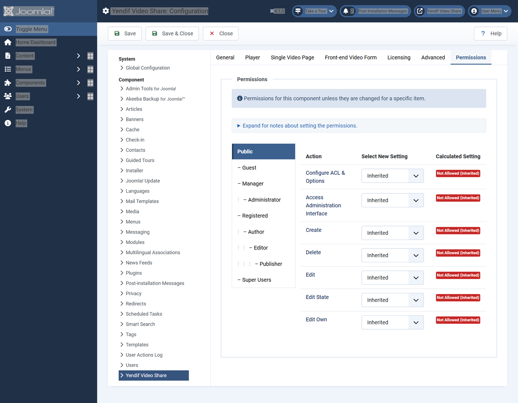Open Configure ACL & Options setting dropdown
This screenshot has width=518, height=403.
coord(392,176)
